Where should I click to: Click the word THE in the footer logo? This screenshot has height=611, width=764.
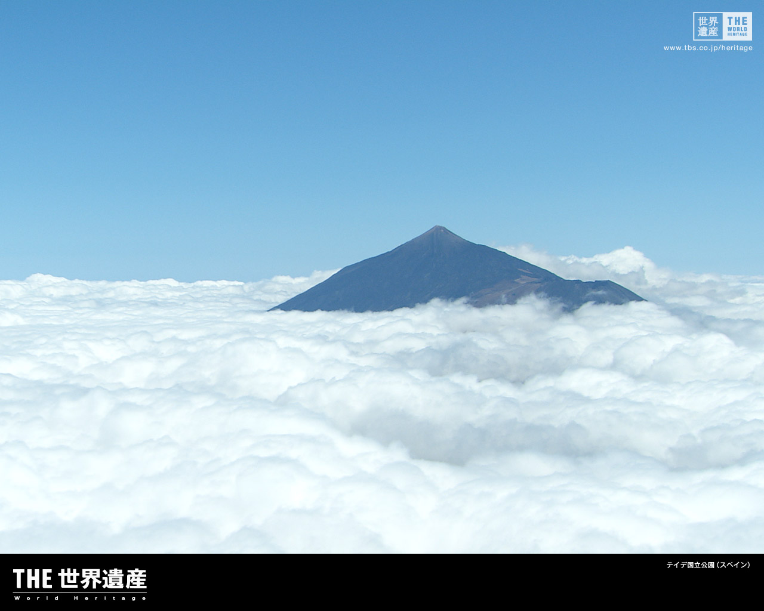click(33, 579)
